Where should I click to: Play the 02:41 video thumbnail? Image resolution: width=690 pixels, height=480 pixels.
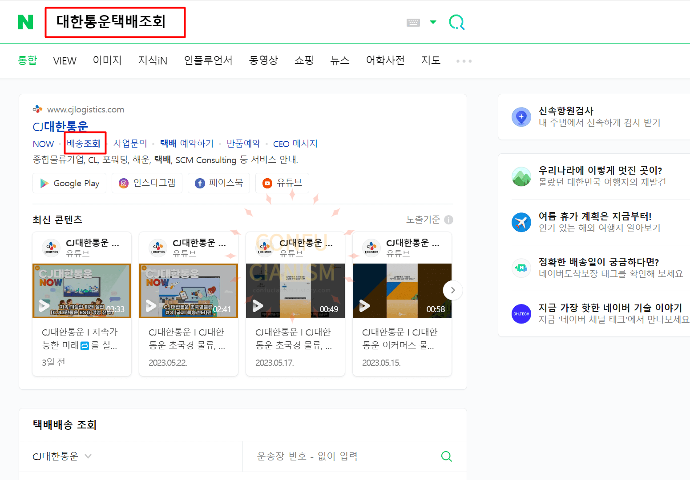[x=189, y=291]
